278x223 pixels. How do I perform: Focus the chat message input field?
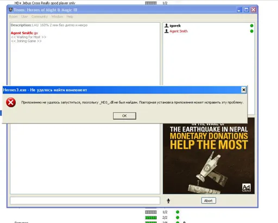click(85, 201)
